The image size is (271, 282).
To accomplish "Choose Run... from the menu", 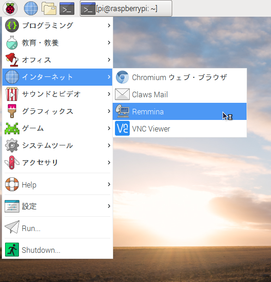I will 57,228.
